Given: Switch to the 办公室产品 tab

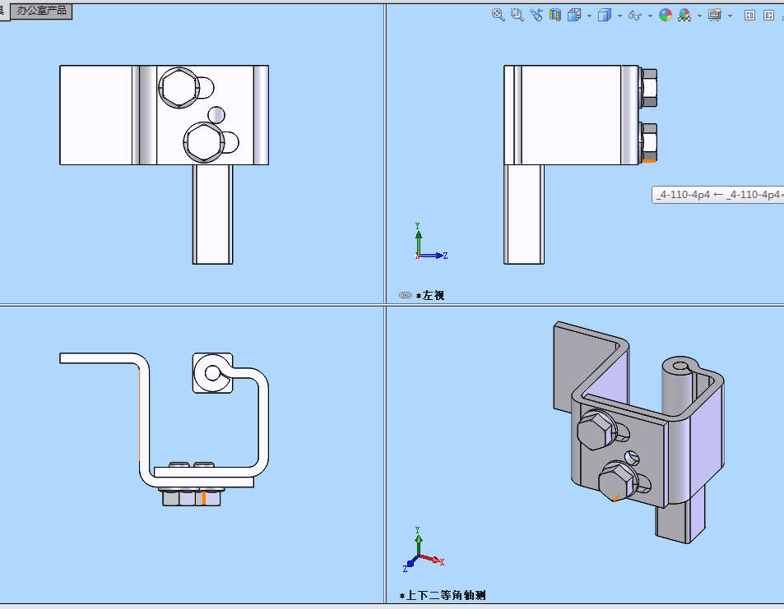Looking at the screenshot, I should 40,12.
